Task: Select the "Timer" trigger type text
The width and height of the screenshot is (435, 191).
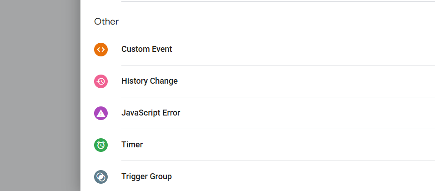Action: (x=132, y=145)
